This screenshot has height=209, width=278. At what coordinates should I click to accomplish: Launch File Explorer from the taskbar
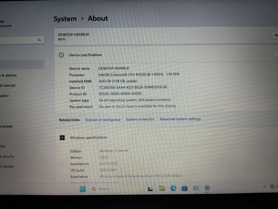[x=162, y=188]
